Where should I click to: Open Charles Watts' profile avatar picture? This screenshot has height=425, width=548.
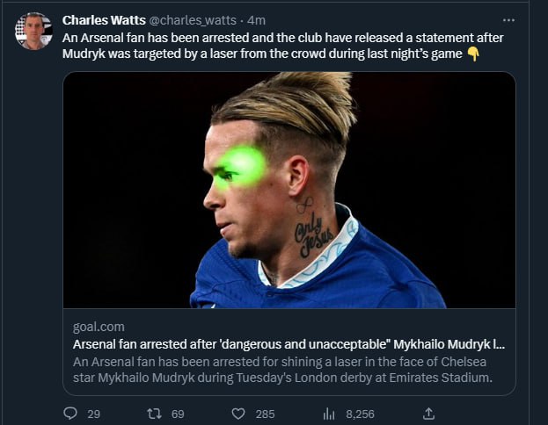coord(33,31)
